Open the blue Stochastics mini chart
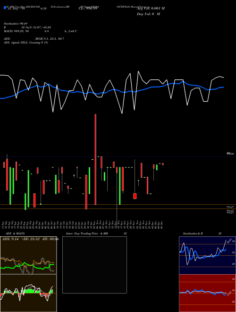 point(207,255)
